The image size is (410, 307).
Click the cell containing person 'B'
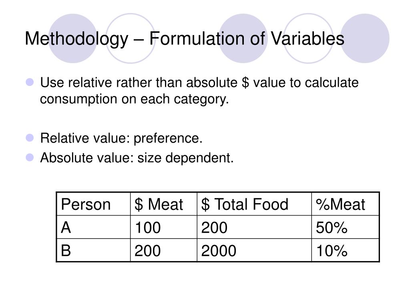coord(93,250)
